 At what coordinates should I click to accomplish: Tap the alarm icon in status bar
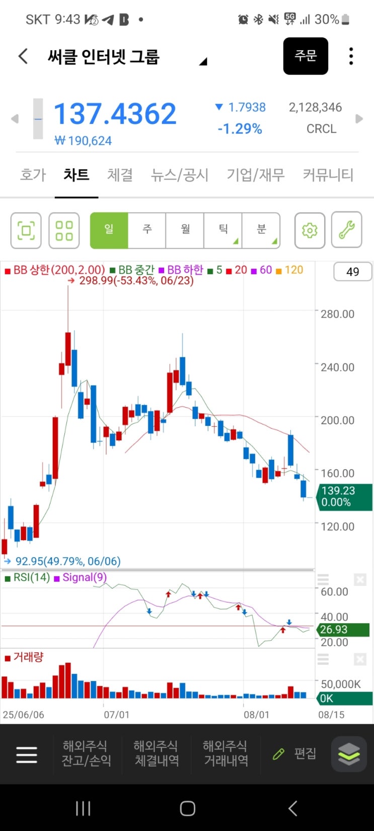pos(243,20)
